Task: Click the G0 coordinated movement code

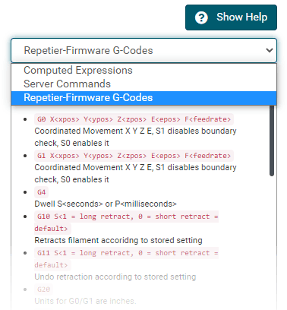Action: [134, 119]
